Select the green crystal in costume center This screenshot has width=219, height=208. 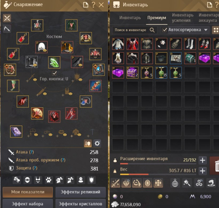54,62
